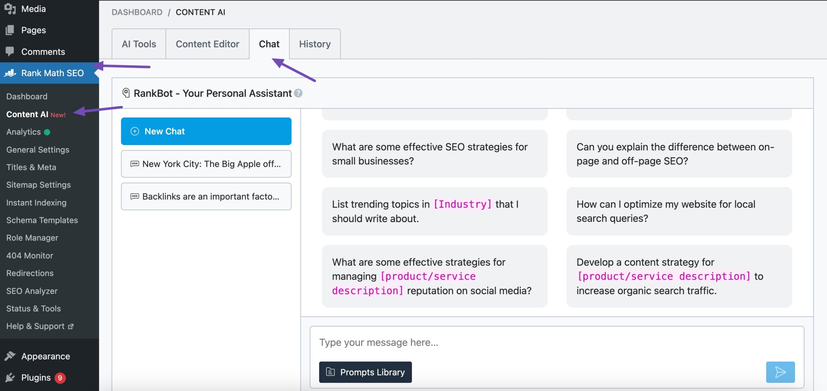Screen dimensions: 827x391
Task: Open the Pages menu
Action: 34,30
